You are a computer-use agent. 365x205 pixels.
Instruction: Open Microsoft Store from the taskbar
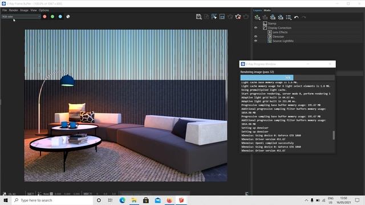click(146, 200)
